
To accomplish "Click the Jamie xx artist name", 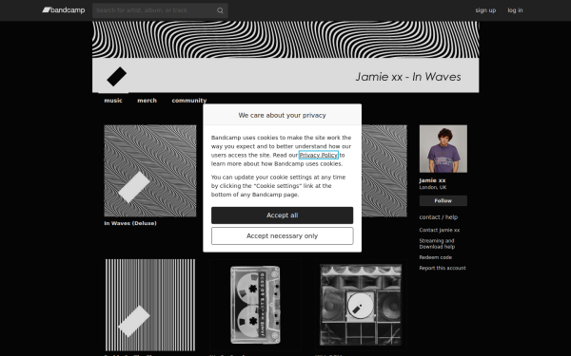I will tap(432, 180).
